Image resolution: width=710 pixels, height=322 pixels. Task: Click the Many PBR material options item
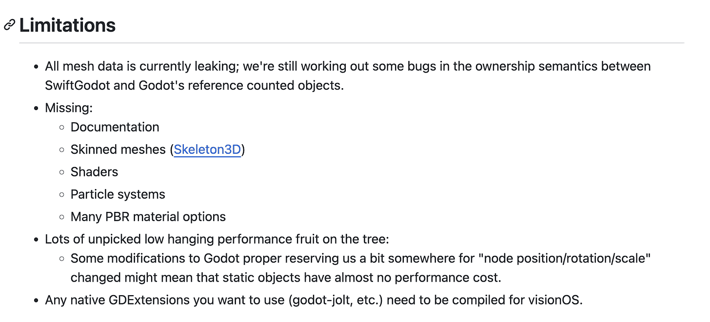pos(148,217)
